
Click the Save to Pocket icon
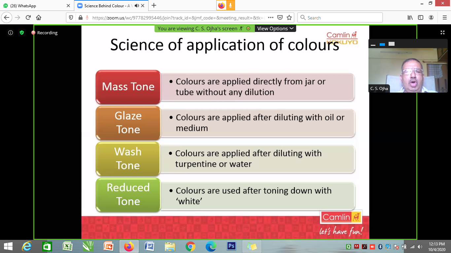click(280, 18)
